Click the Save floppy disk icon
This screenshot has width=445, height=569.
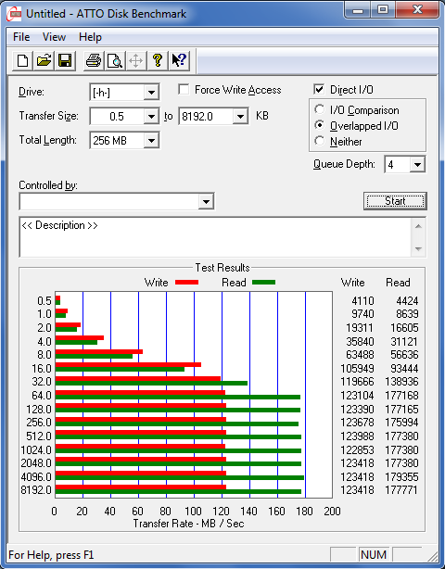click(65, 60)
